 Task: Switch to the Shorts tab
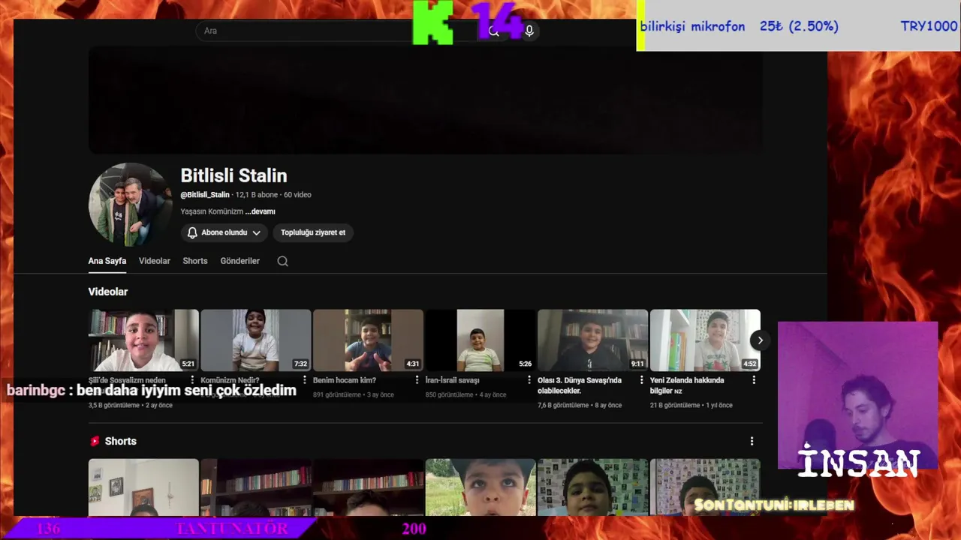click(195, 261)
